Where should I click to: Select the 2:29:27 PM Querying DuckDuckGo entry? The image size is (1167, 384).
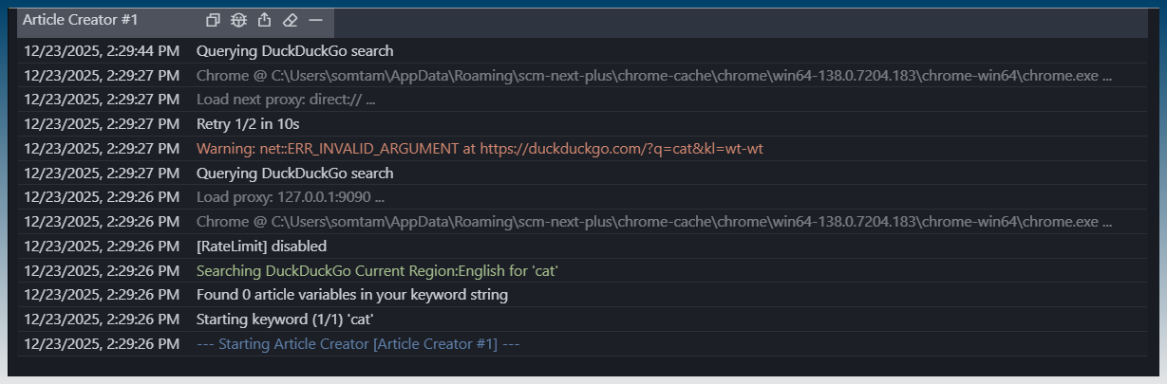point(294,174)
